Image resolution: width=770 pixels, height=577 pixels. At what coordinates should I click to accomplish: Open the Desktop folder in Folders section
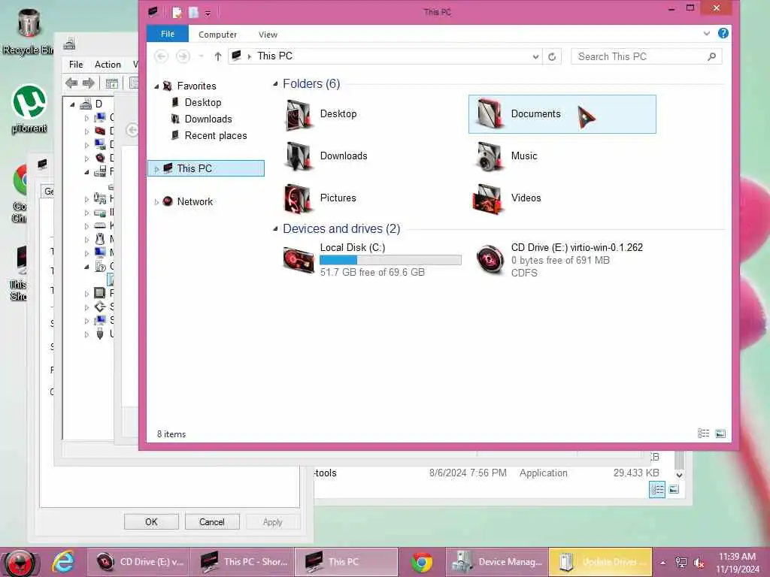[x=322, y=114]
